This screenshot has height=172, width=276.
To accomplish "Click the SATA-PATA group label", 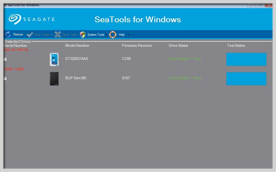I will click(x=16, y=50).
